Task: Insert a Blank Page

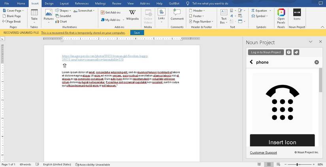Action: click(x=11, y=16)
